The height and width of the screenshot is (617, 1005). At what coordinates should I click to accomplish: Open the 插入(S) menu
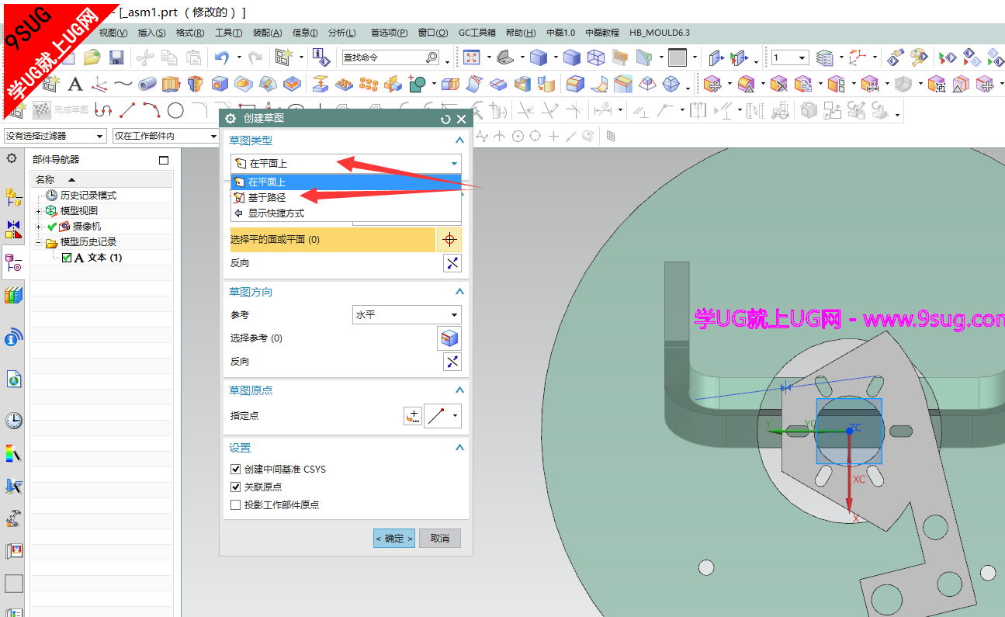tap(151, 33)
